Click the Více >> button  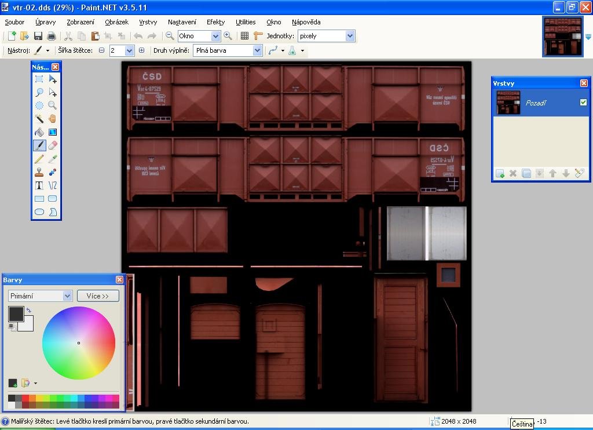[x=98, y=296]
